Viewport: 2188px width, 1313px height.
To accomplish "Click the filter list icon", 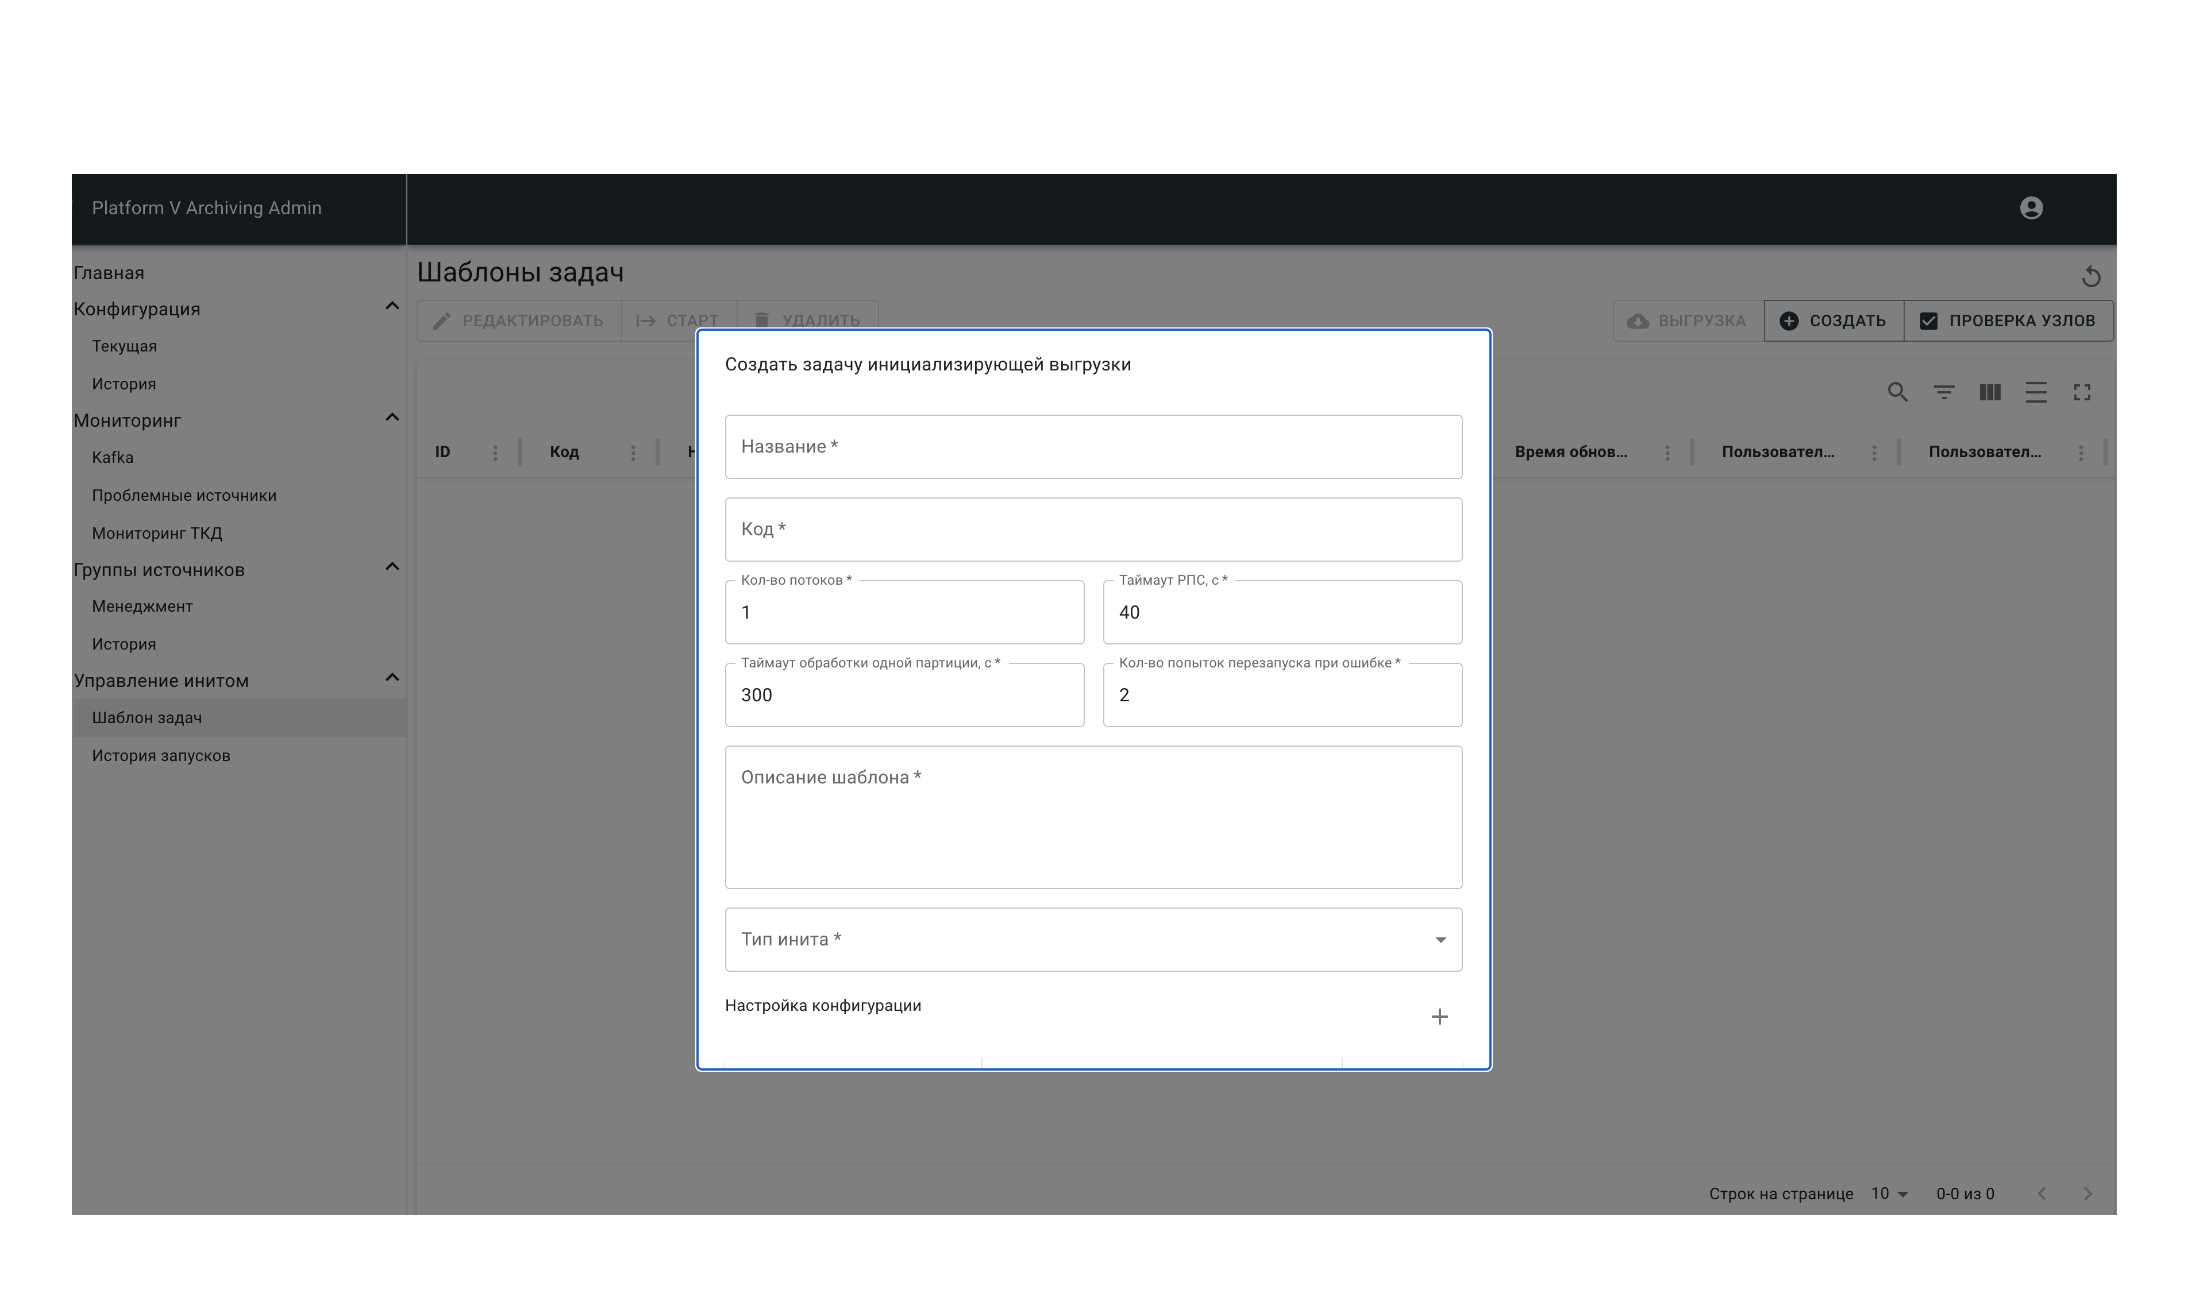I will [1944, 392].
